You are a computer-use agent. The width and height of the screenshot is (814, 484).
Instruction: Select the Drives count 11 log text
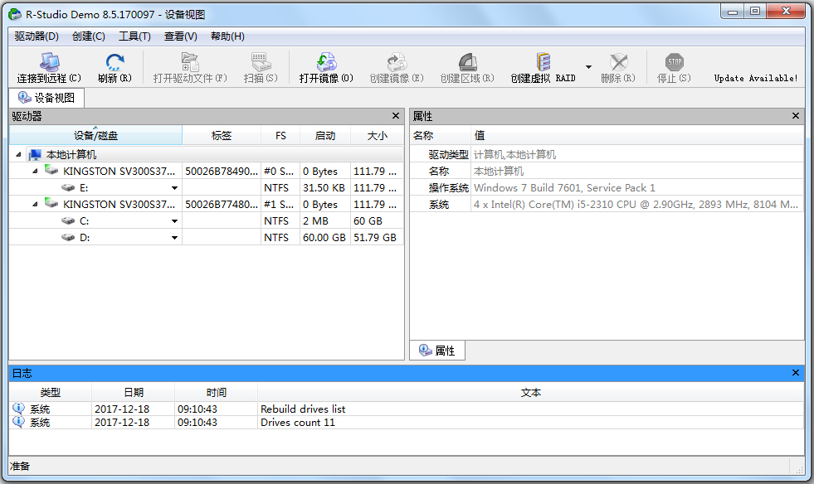pos(298,423)
